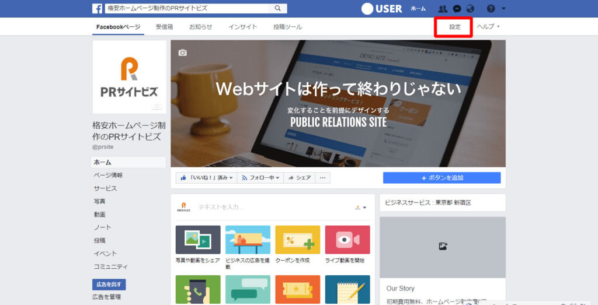
Task: Click the cover photo camera icon
Action: 183,52
